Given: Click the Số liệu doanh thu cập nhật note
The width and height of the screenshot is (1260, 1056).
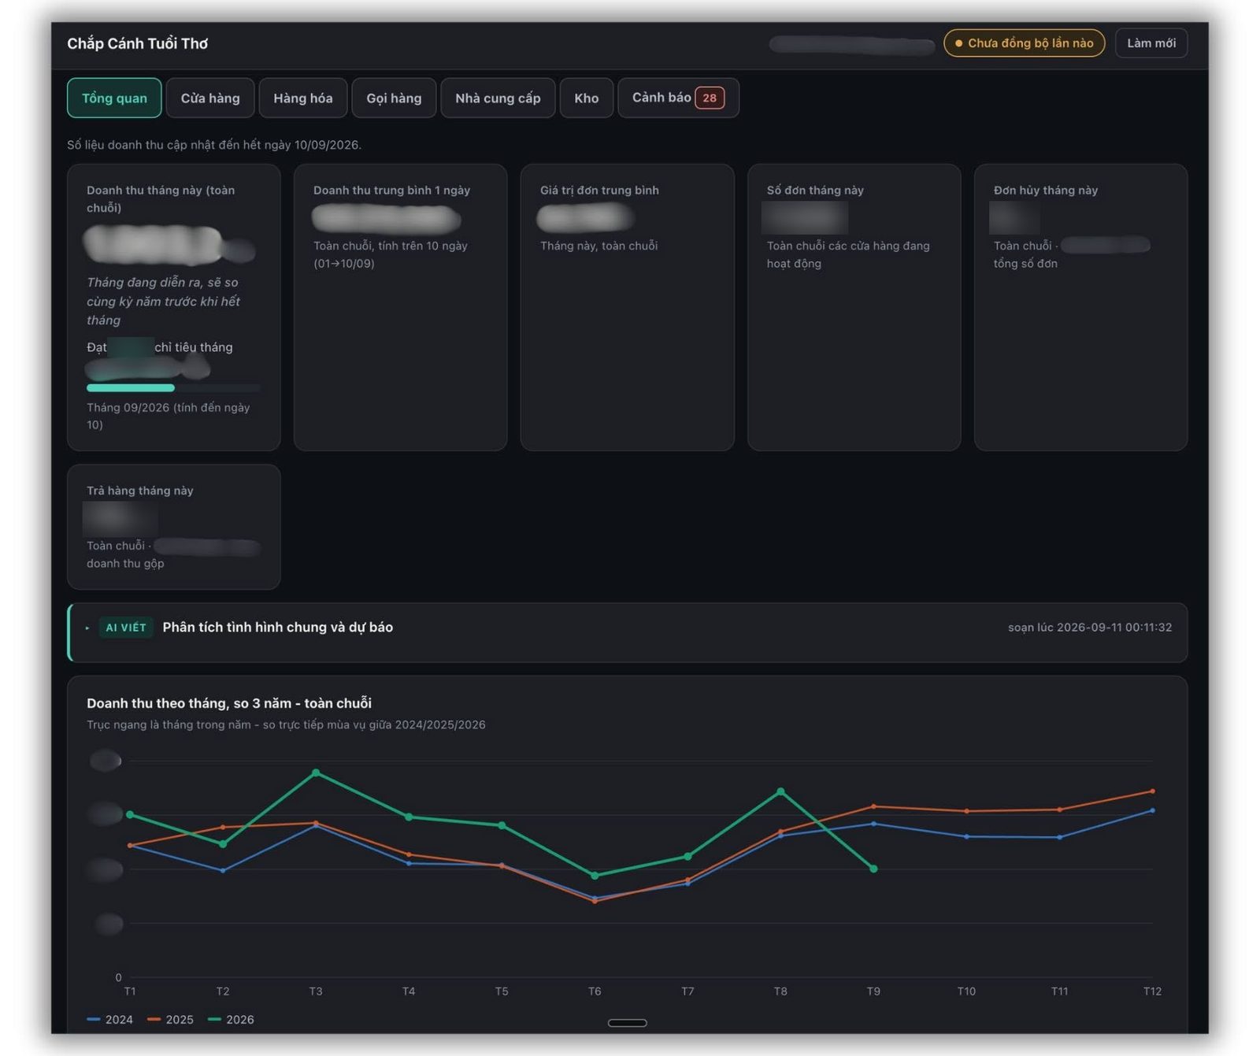Looking at the screenshot, I should (214, 145).
